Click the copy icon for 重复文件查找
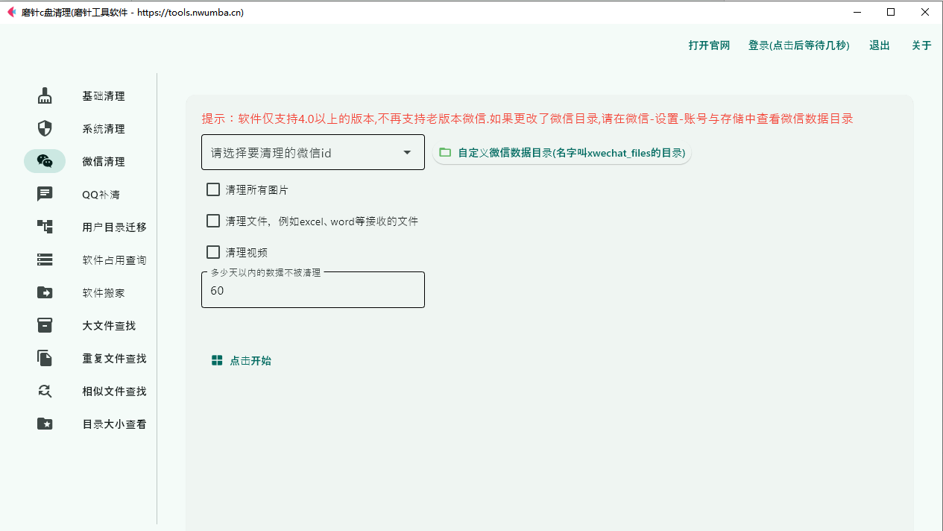This screenshot has height=531, width=943. (x=45, y=359)
